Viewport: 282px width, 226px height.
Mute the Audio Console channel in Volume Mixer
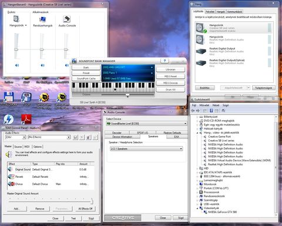[67, 65]
